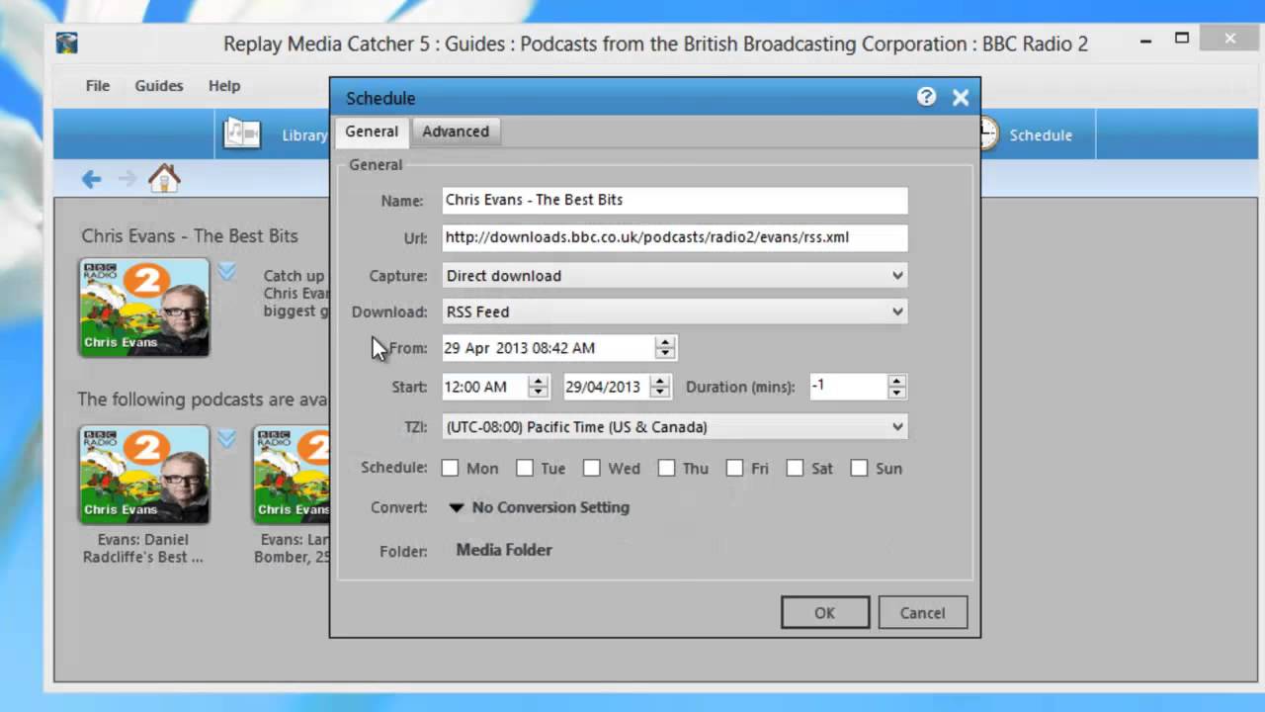Tick the Thu schedule checkbox
This screenshot has width=1265, height=712.
pyautogui.click(x=667, y=468)
